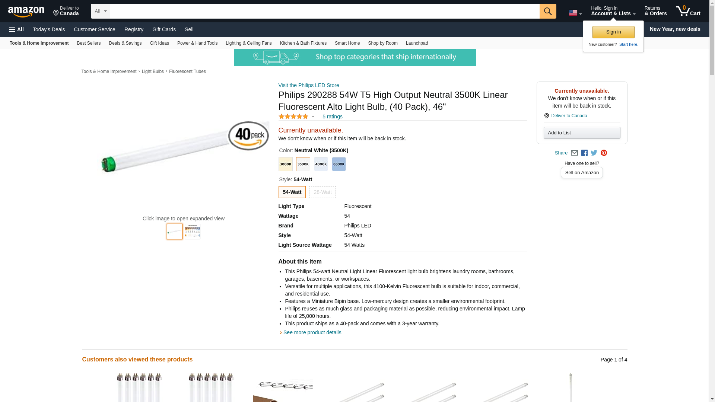This screenshot has height=402, width=715.
Task: Go to Best Sellers tab
Action: 89,43
